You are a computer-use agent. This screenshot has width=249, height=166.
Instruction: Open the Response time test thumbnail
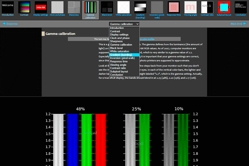coord(174,7)
